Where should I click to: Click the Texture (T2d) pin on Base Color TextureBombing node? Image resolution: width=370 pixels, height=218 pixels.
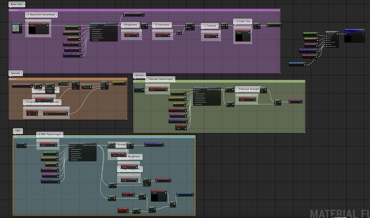pos(91,25)
